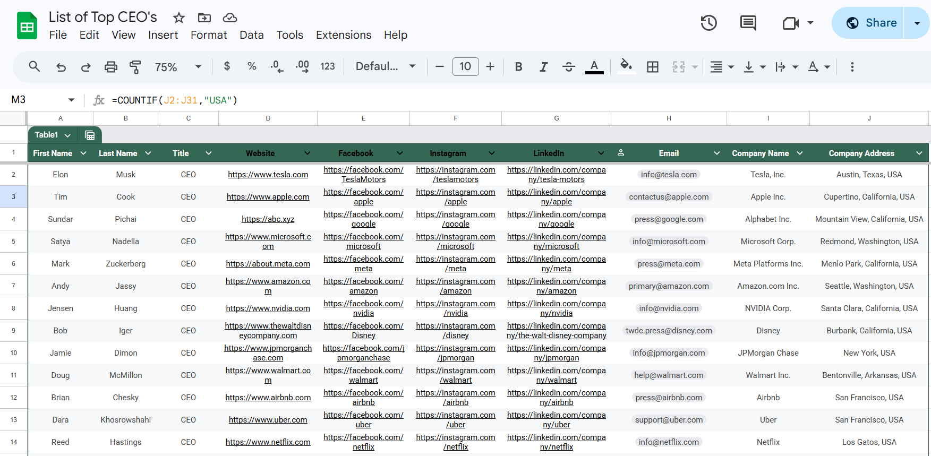Open version history clock icon
Screen dimensions: 931x456
tap(708, 23)
